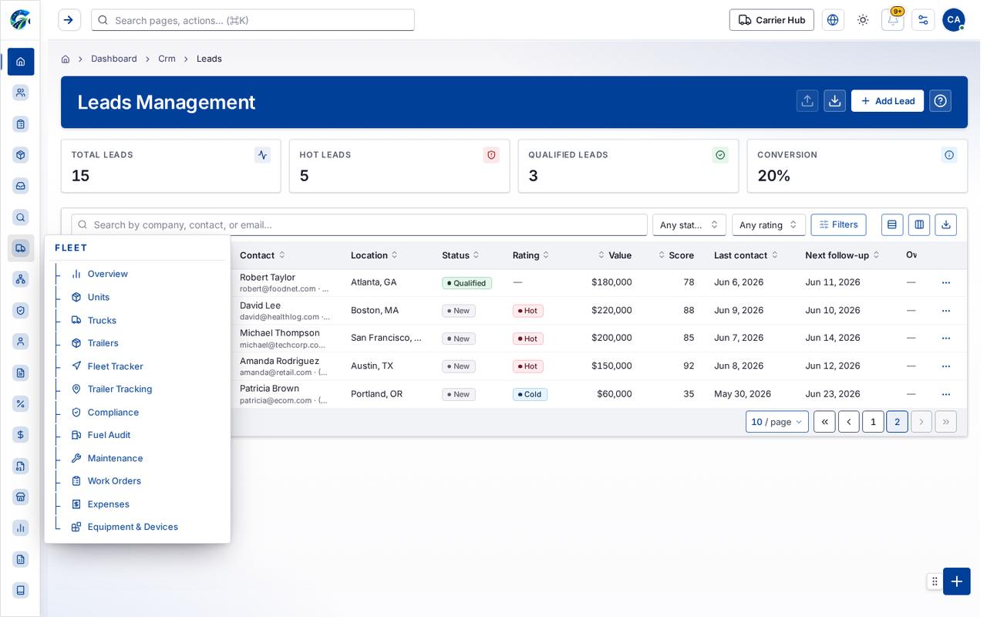Focus the global Search pages, actions field

(253, 20)
